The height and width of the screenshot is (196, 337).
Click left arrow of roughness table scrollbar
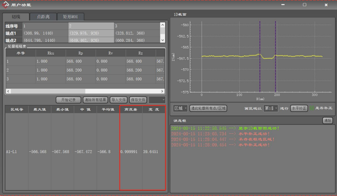tap(8, 91)
